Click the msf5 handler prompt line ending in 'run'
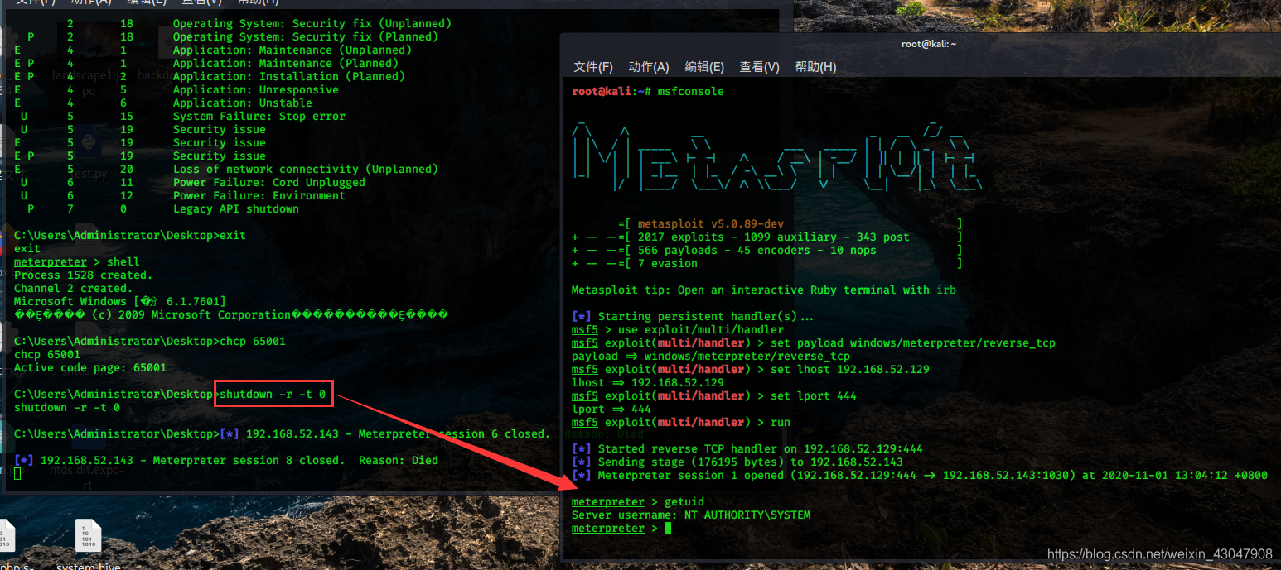 pyautogui.click(x=680, y=422)
